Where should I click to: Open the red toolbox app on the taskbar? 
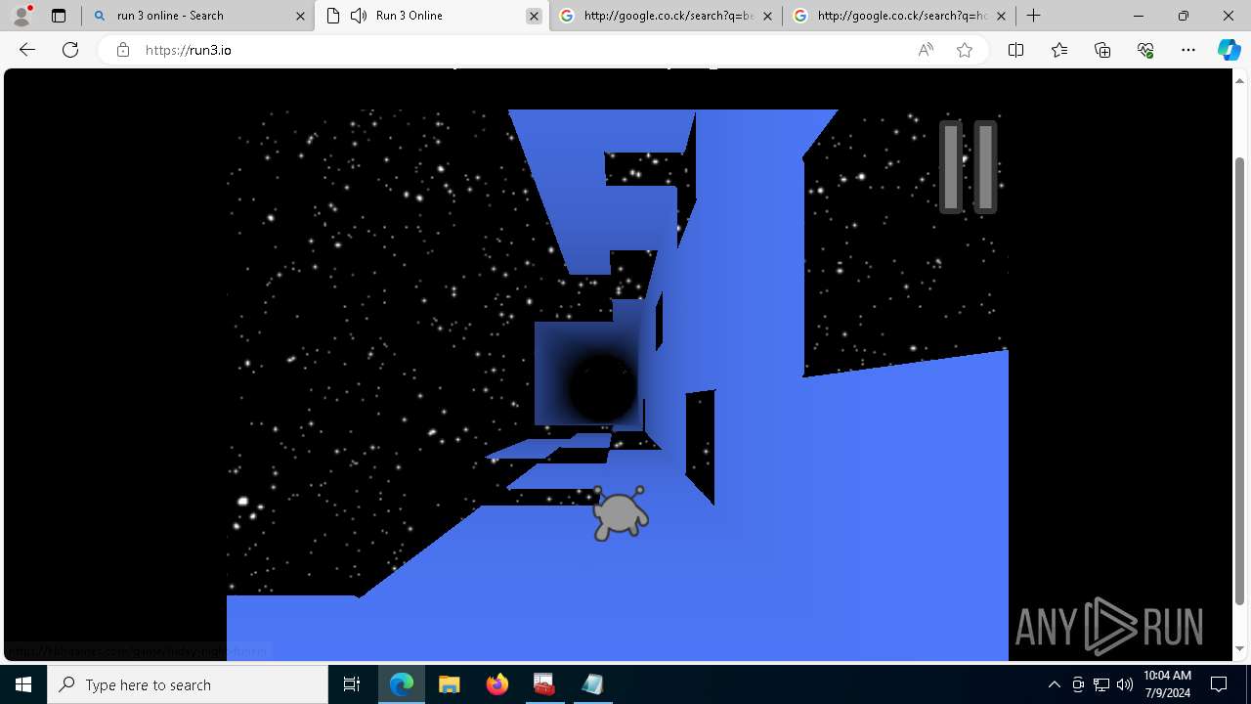click(x=544, y=684)
